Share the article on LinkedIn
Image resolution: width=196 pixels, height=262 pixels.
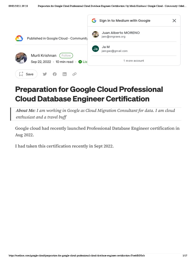(x=65, y=74)
